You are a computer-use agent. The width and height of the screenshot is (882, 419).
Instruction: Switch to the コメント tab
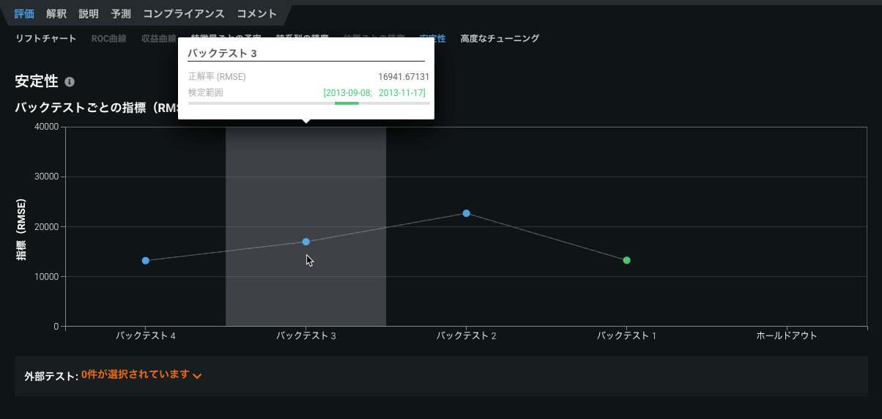pyautogui.click(x=257, y=14)
